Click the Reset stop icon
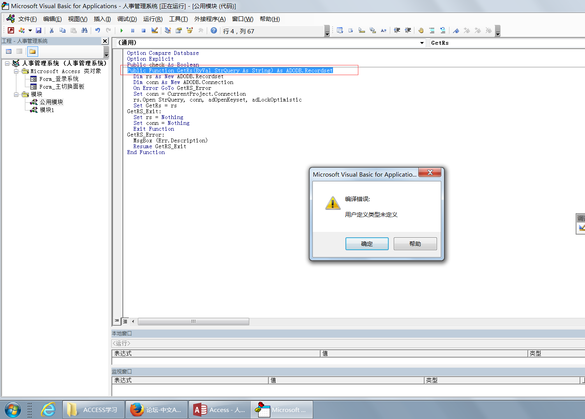The height and width of the screenshot is (419, 585). pyautogui.click(x=143, y=30)
